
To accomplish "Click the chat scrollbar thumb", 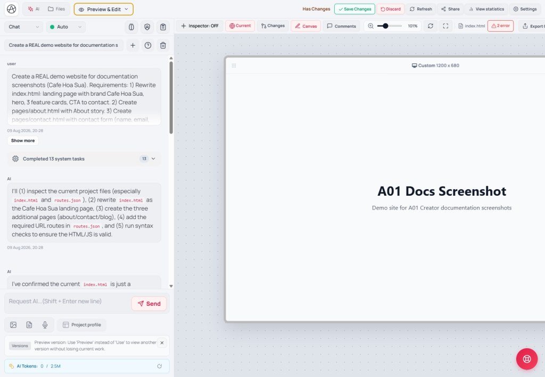I will (171, 97).
